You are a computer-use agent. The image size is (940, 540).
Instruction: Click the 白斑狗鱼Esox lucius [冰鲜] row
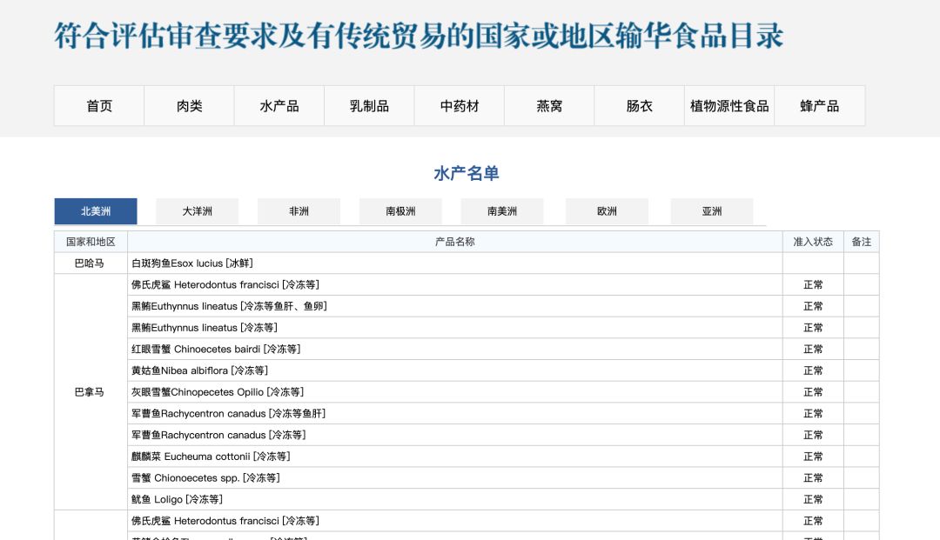click(x=455, y=263)
